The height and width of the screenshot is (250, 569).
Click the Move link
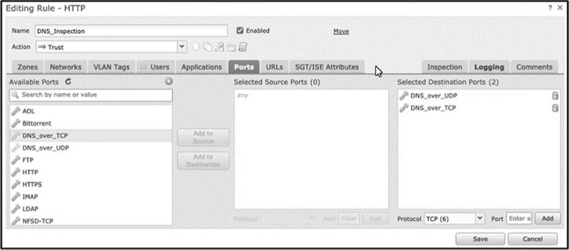[x=341, y=31]
